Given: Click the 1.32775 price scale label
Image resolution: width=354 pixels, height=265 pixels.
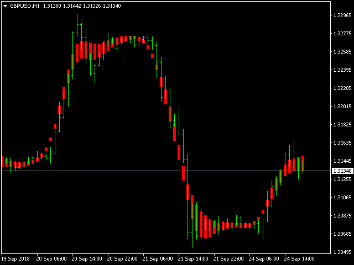Looking at the screenshot, I should point(342,34).
